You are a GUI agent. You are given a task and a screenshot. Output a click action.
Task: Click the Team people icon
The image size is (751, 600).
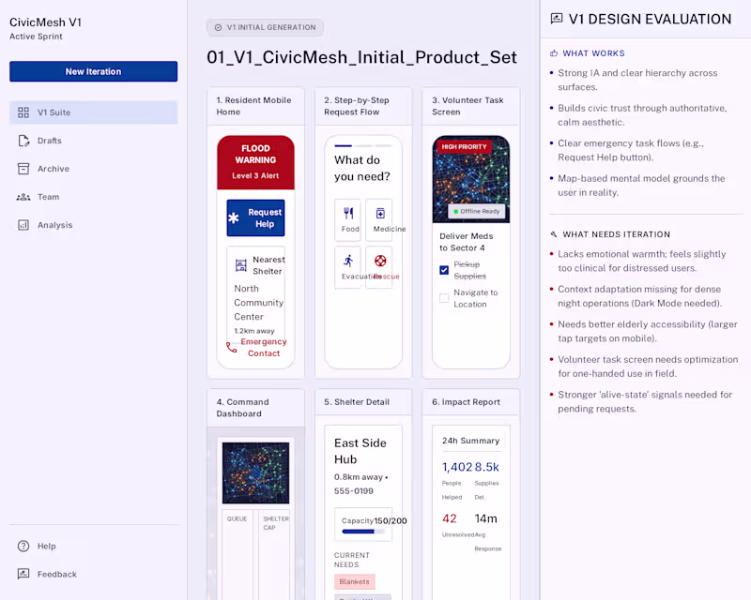(23, 197)
